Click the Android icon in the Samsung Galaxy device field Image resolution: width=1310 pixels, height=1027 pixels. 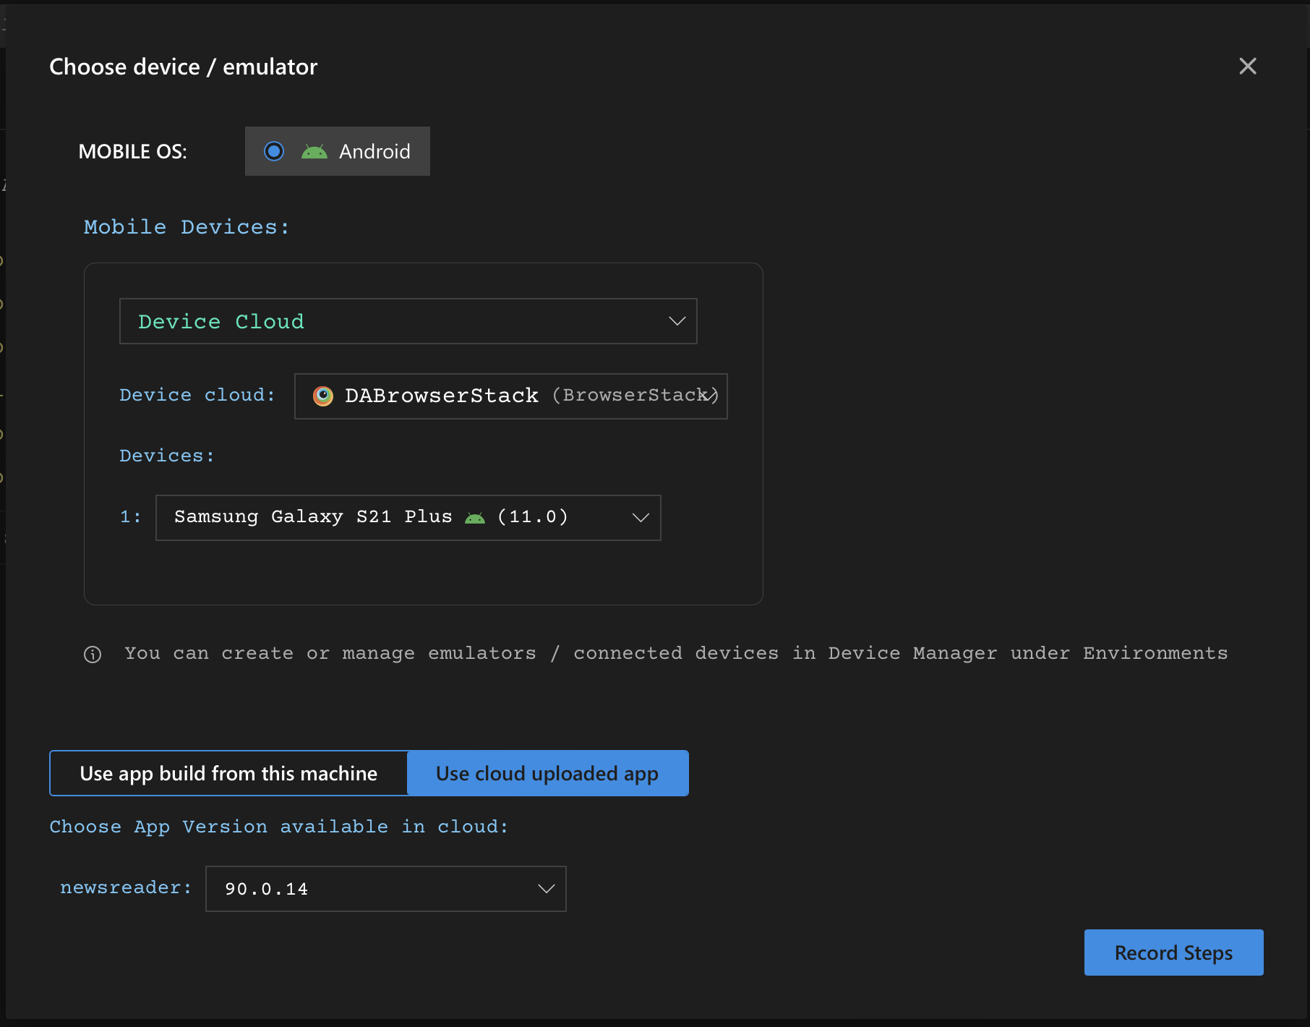[x=475, y=518]
